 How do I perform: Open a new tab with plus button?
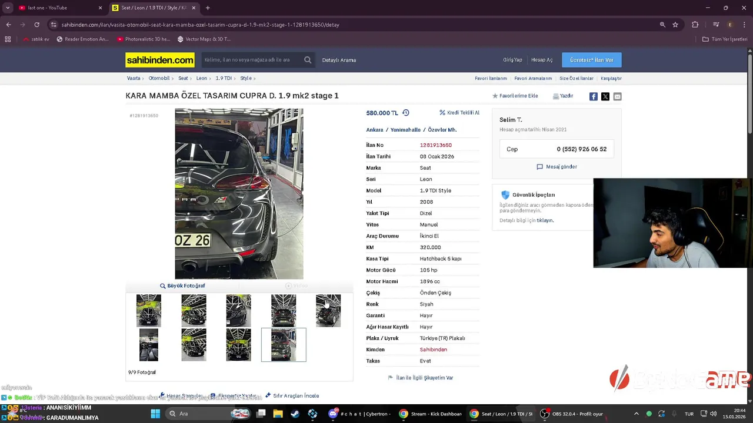208,8
